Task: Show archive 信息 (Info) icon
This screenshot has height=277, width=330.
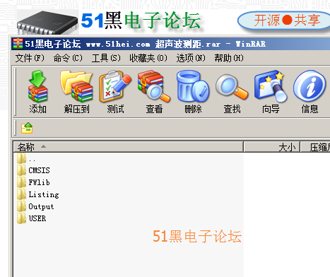Action: 310,92
